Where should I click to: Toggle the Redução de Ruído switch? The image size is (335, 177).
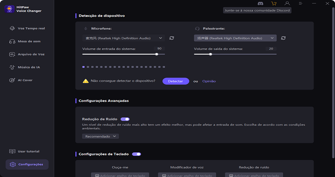coord(125,119)
